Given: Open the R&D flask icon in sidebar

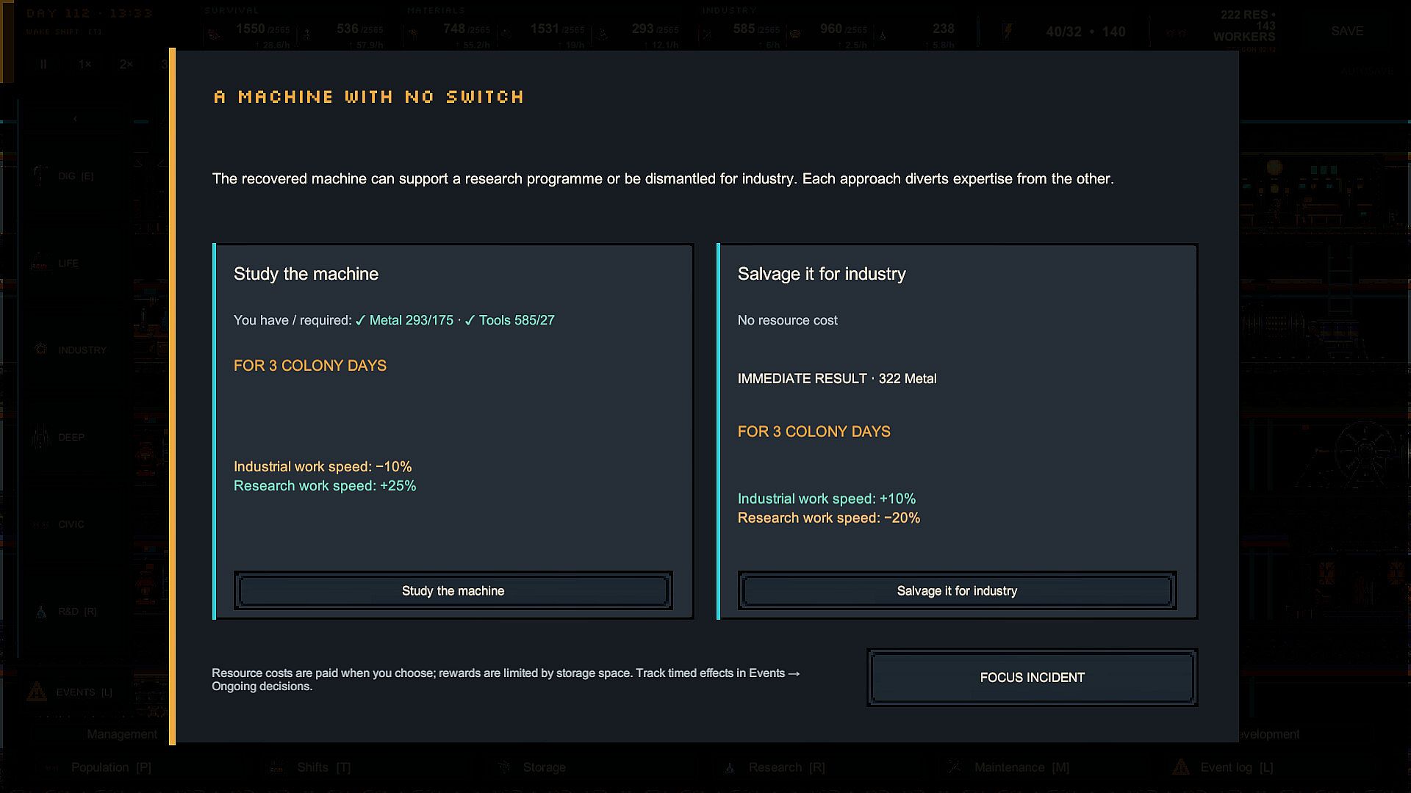Looking at the screenshot, I should 41,612.
